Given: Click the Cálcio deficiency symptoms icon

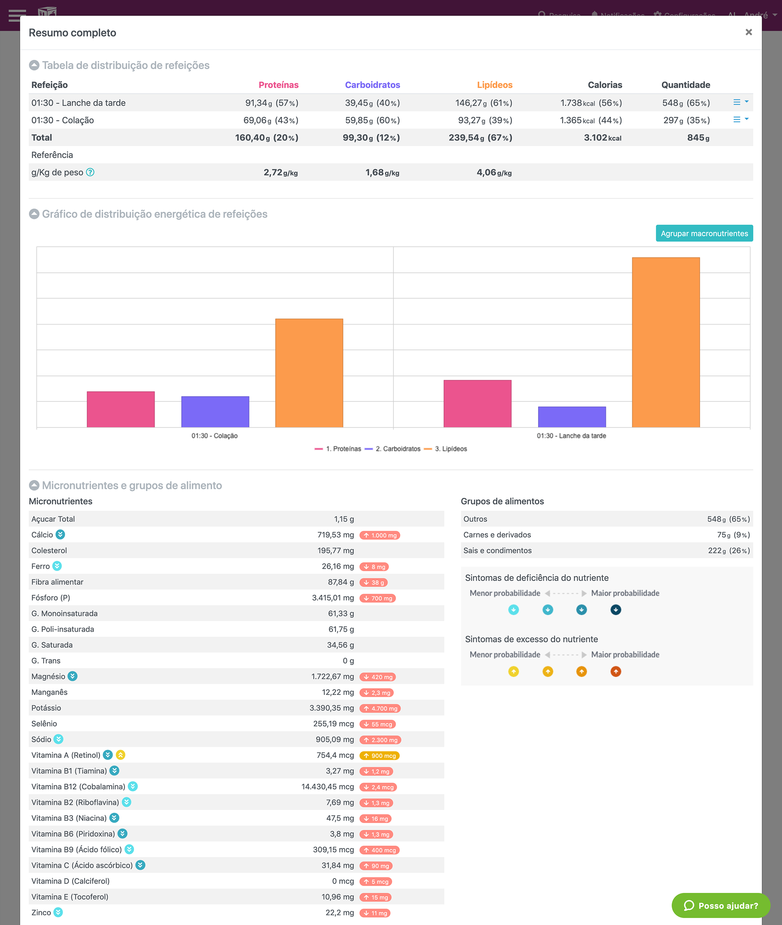Looking at the screenshot, I should pos(60,535).
